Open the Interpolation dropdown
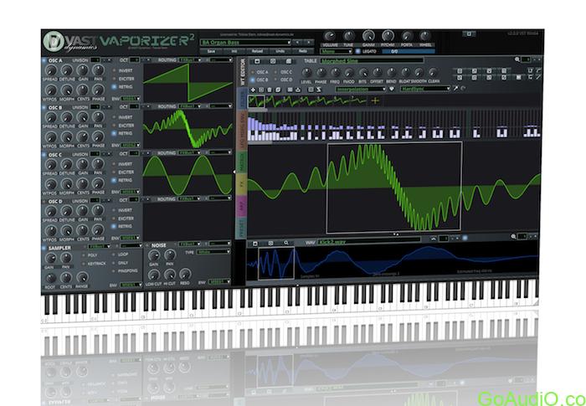Viewport: 586px width, 406px height. pyautogui.click(x=361, y=89)
